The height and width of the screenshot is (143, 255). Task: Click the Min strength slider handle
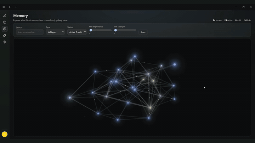(115, 30)
